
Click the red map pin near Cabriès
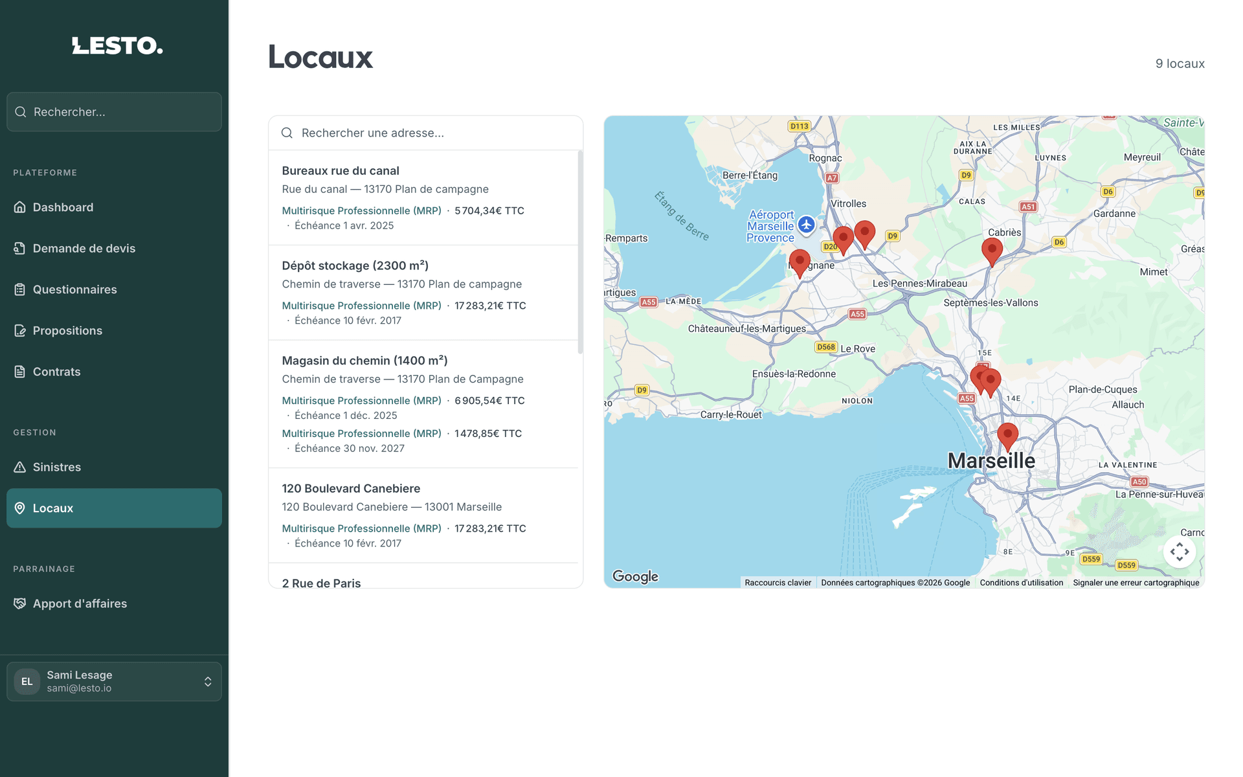click(x=992, y=251)
